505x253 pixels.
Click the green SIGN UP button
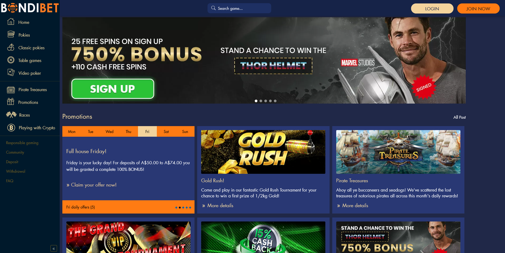click(113, 89)
